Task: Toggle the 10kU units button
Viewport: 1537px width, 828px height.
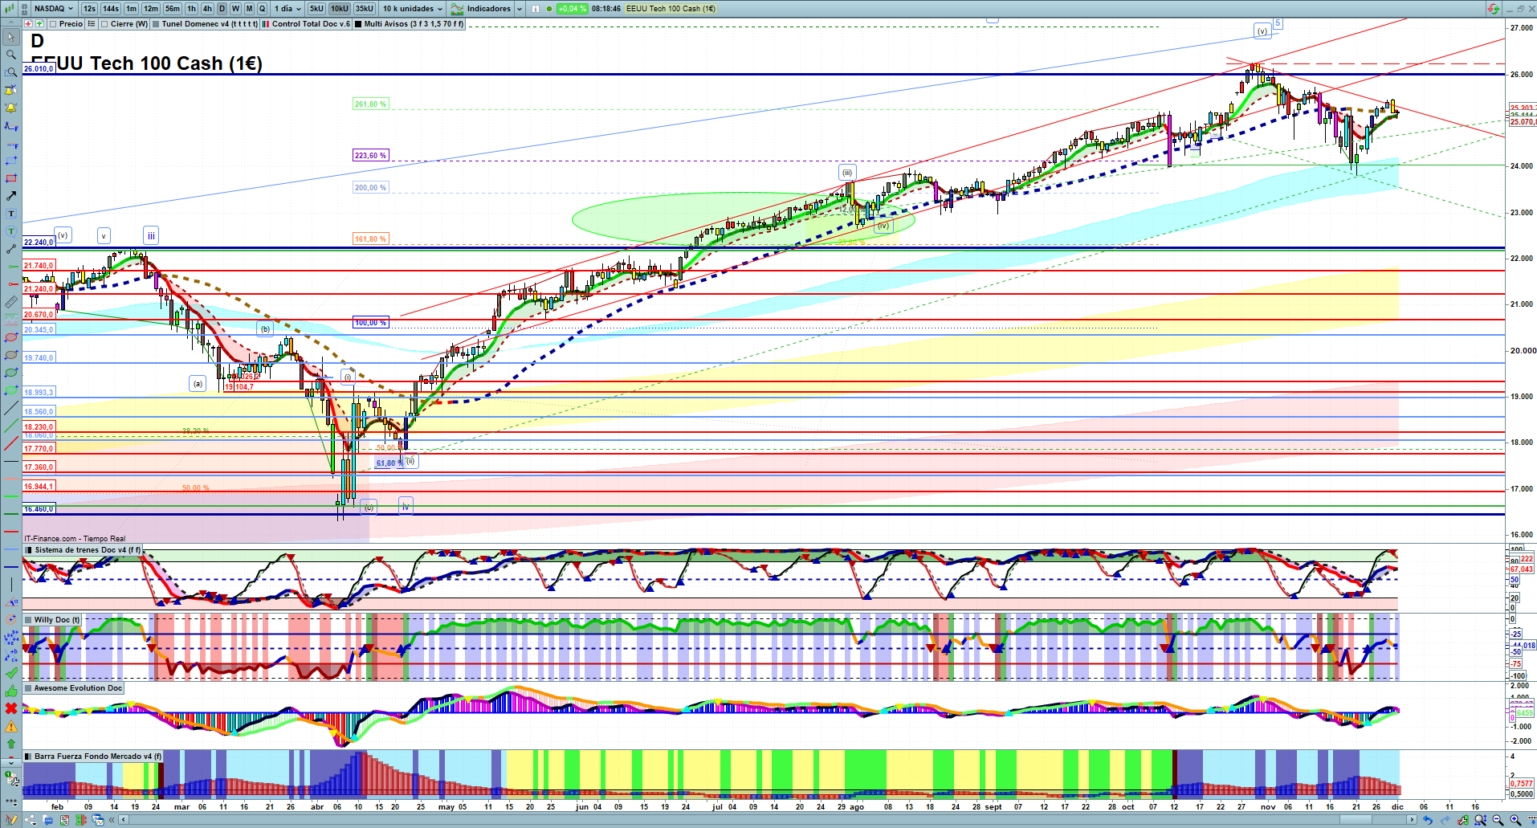Action: coord(340,9)
